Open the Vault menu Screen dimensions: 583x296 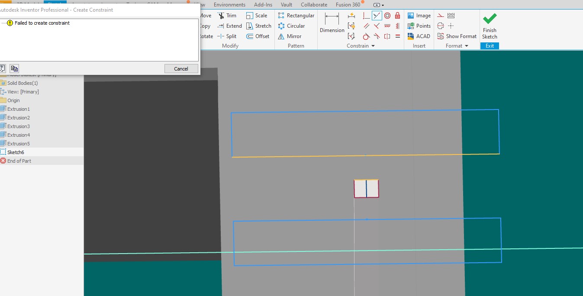click(x=286, y=4)
